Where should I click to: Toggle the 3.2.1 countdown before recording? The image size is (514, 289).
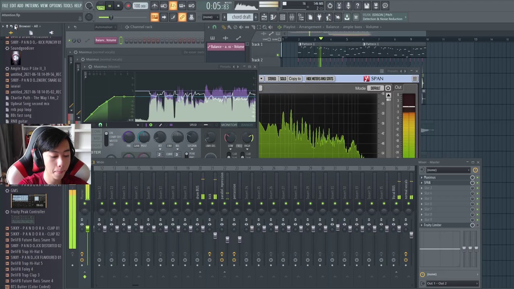173,6
